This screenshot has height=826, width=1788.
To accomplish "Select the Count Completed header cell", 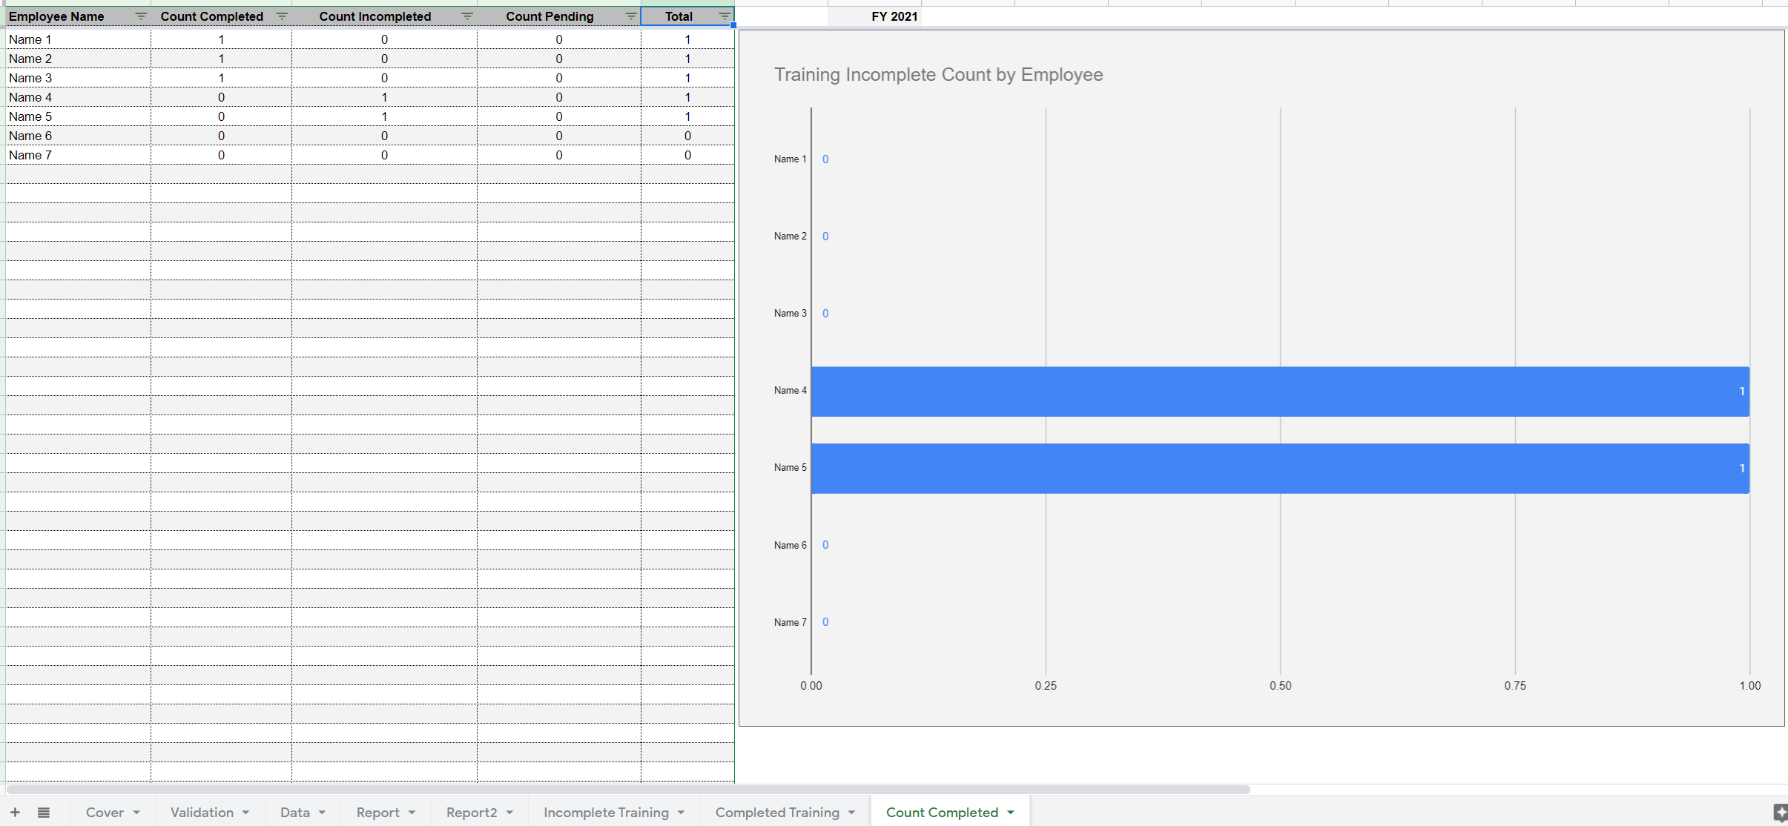I will [221, 16].
